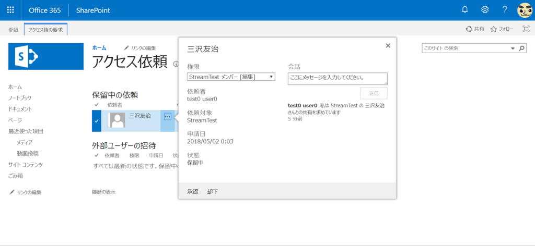Open the 権限 permission dropdown
The width and height of the screenshot is (535, 246).
coord(231,77)
